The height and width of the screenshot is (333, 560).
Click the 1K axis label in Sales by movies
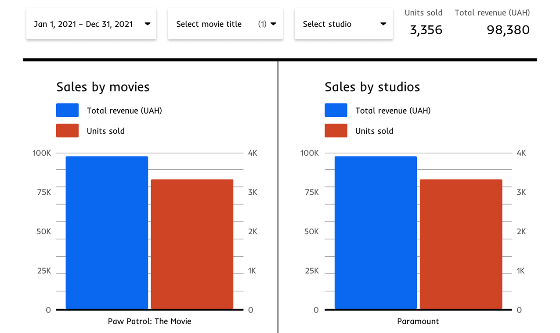click(x=252, y=271)
